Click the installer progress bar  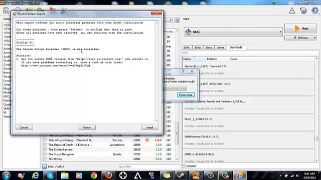tap(175, 88)
